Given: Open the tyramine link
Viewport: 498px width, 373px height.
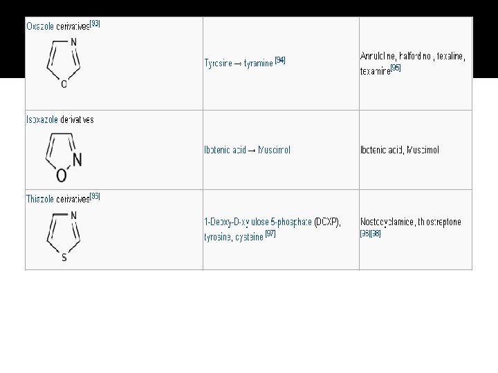Looking at the screenshot, I should click(258, 63).
